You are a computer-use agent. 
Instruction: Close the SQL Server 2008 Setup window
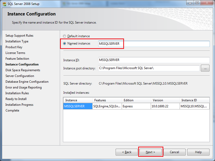[207, 3]
